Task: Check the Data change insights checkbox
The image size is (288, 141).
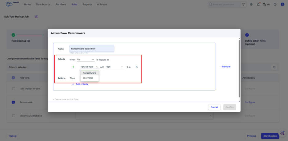Action: [14, 89]
